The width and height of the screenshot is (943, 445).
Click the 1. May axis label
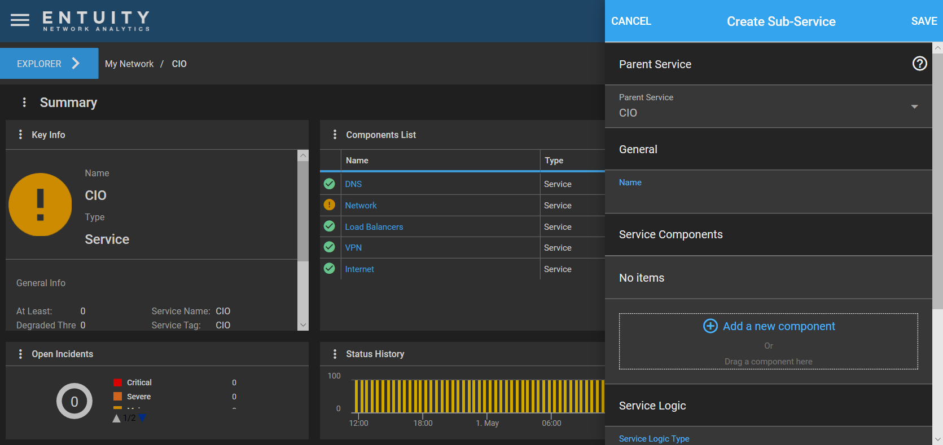pos(487,423)
